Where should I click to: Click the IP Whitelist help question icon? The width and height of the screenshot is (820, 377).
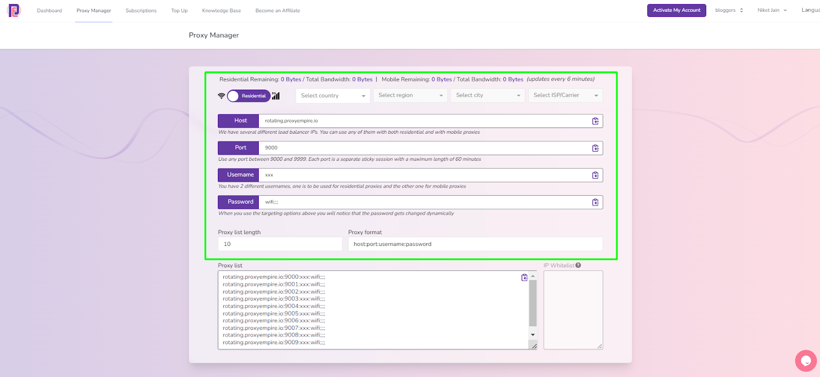578,265
